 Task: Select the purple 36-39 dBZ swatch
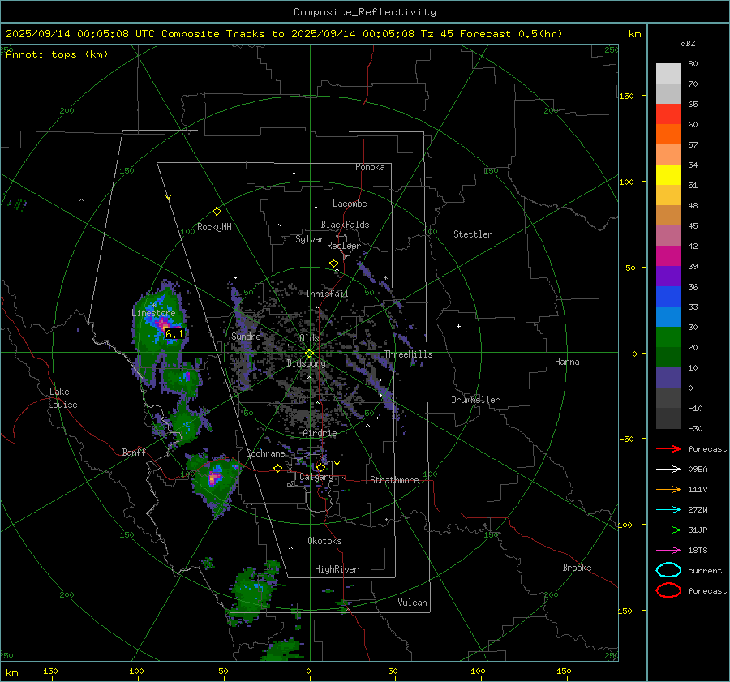(x=668, y=277)
